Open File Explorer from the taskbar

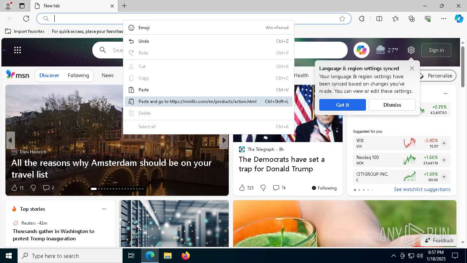pyautogui.click(x=167, y=256)
